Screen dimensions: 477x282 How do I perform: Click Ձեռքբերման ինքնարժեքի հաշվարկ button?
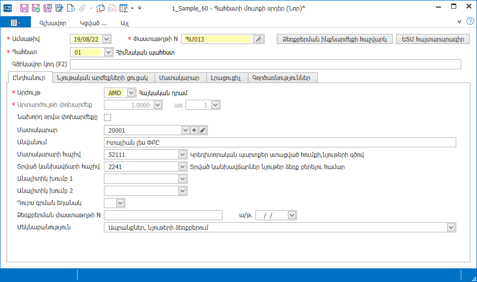coord(335,39)
